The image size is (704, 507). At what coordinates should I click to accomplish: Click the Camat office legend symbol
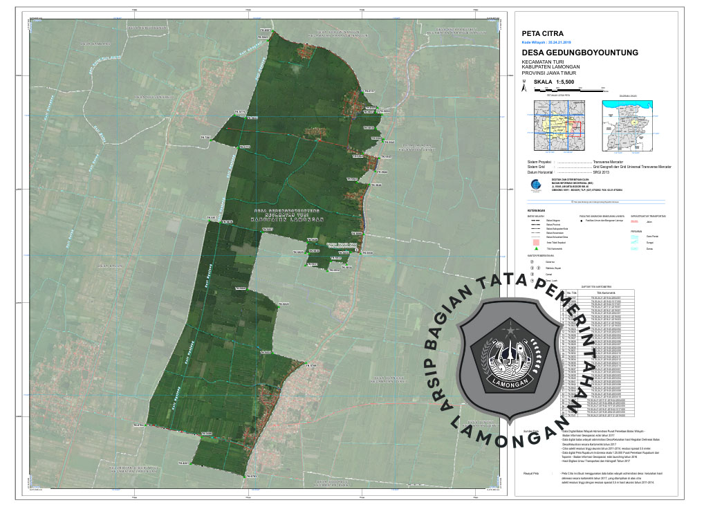532,274
